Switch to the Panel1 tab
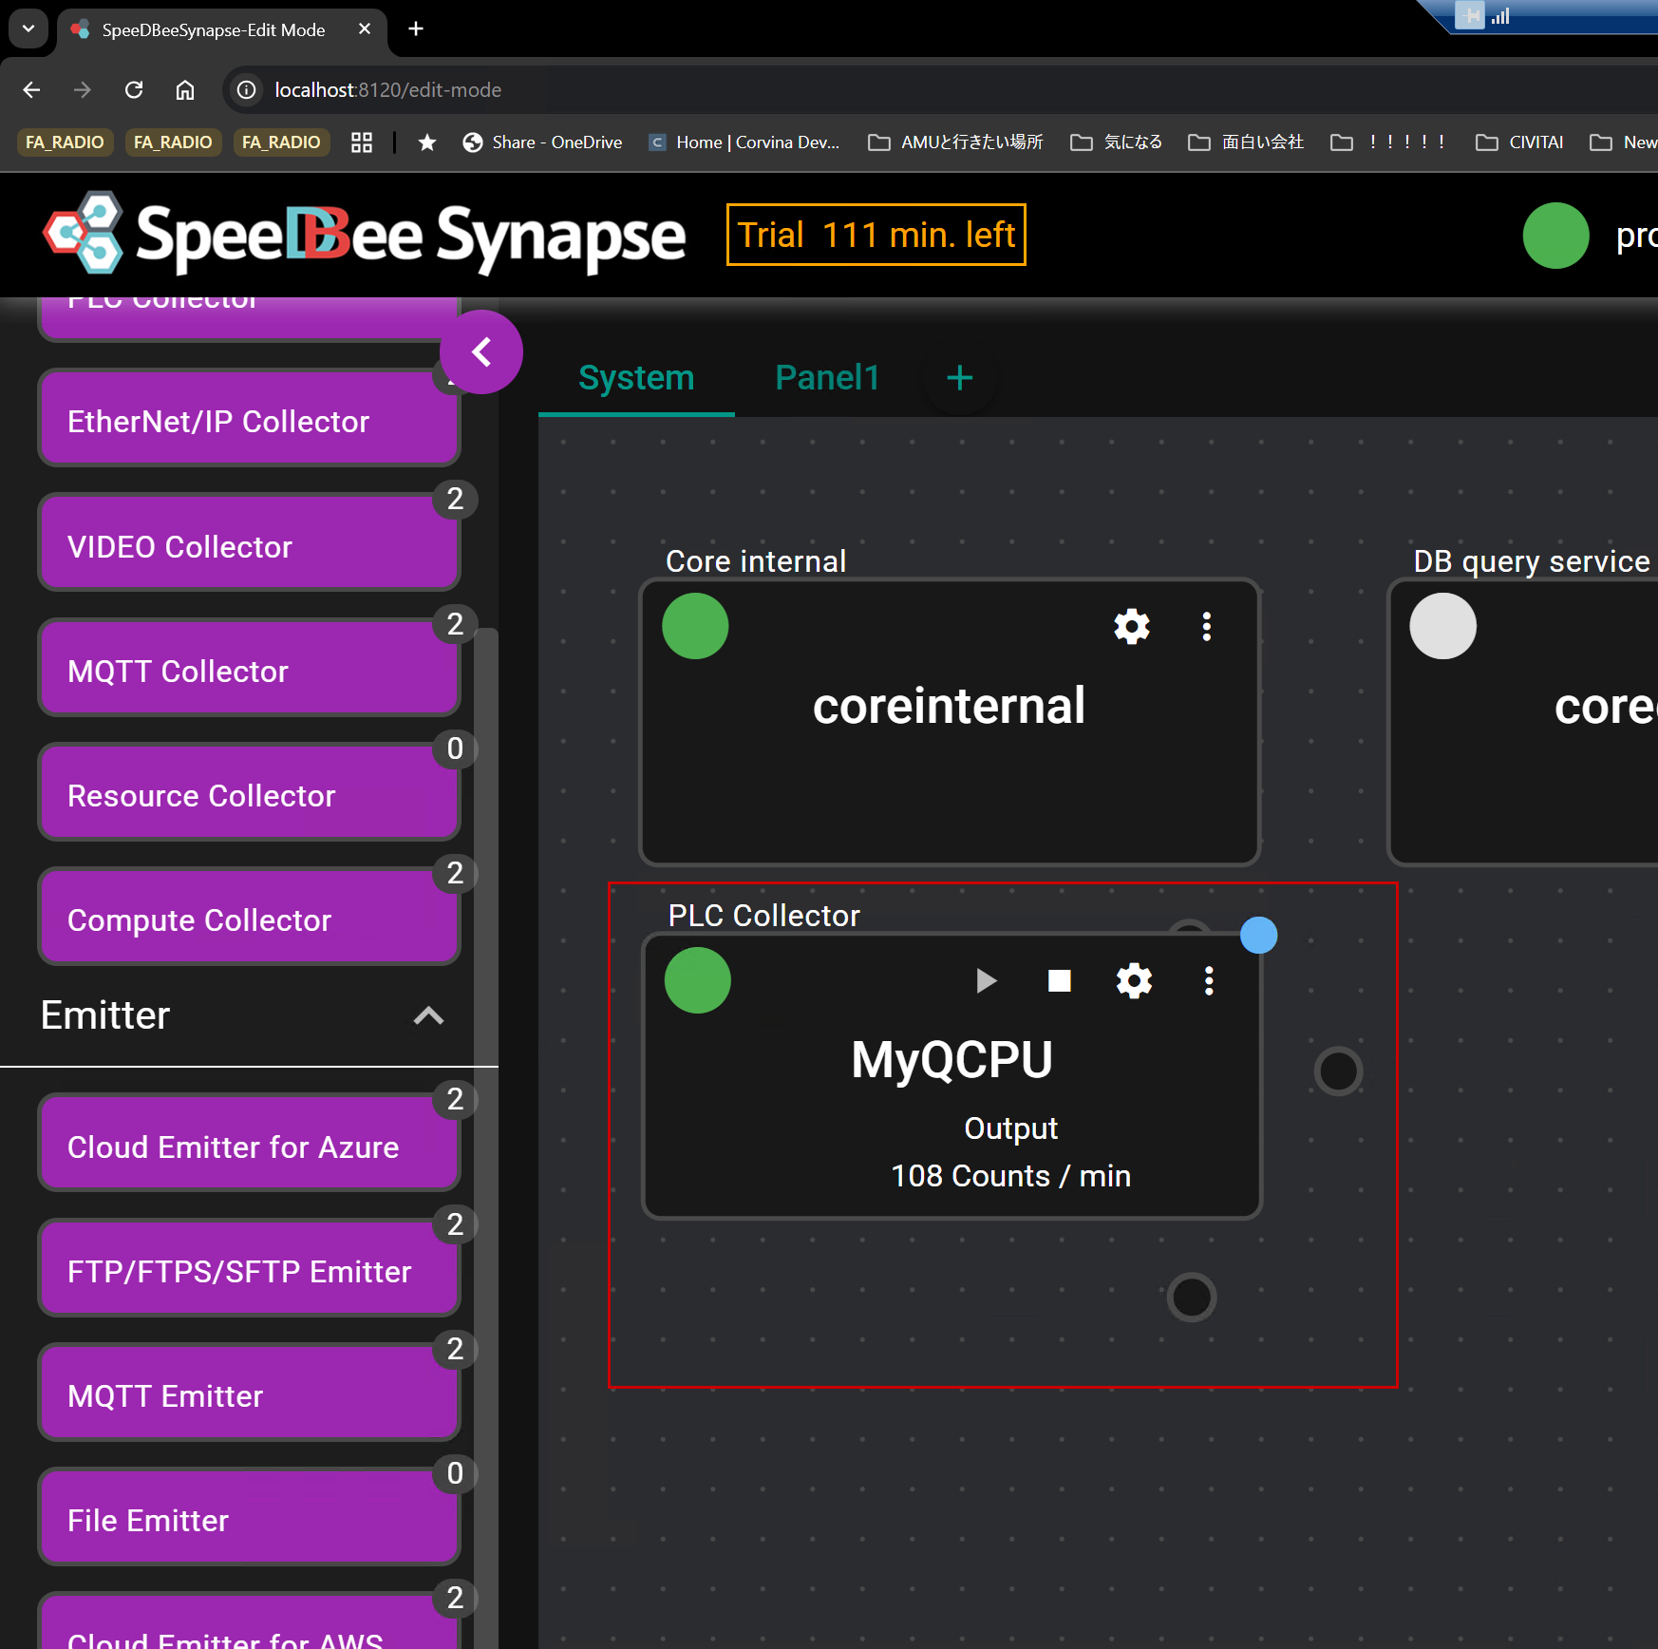 click(827, 378)
